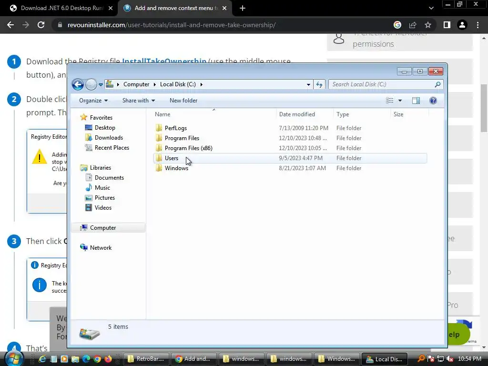
Task: Close the Add and remove context menu tab
Action: (224, 8)
